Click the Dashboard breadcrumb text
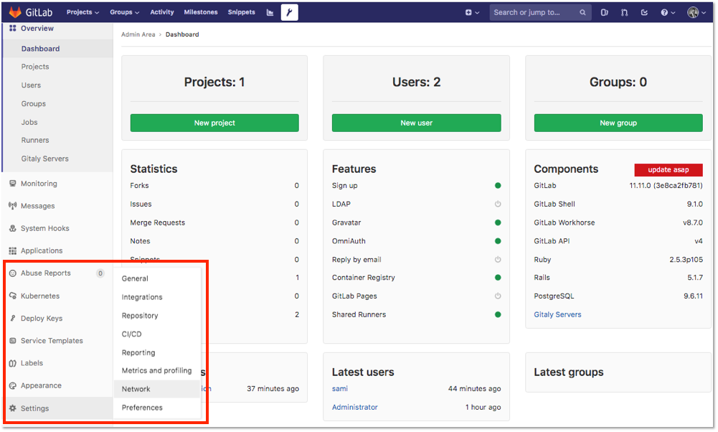718x432 pixels. 182,34
